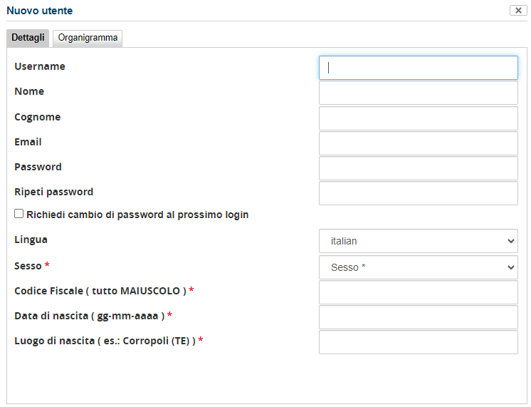
Task: Focus the Data di nascita field
Action: tap(418, 317)
